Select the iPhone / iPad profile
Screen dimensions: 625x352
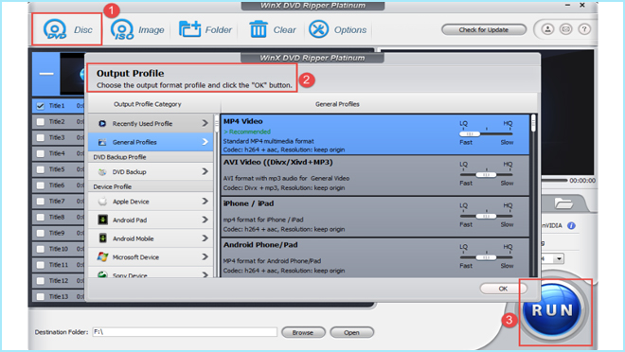tap(375, 217)
